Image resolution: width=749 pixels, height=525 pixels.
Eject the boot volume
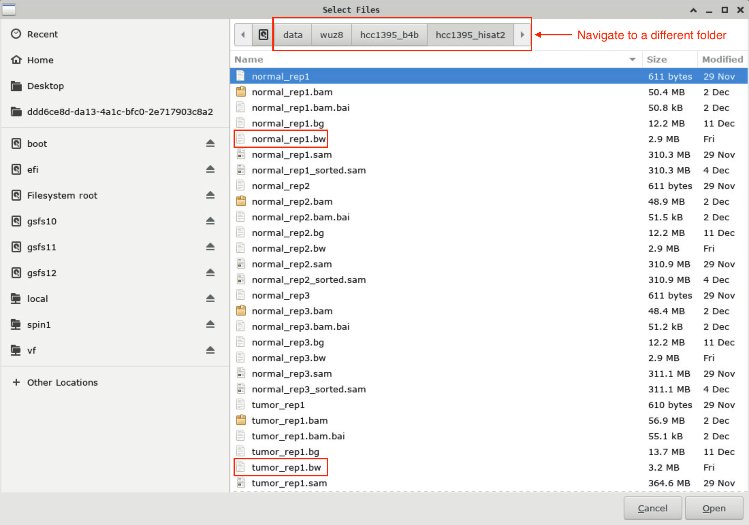(210, 143)
